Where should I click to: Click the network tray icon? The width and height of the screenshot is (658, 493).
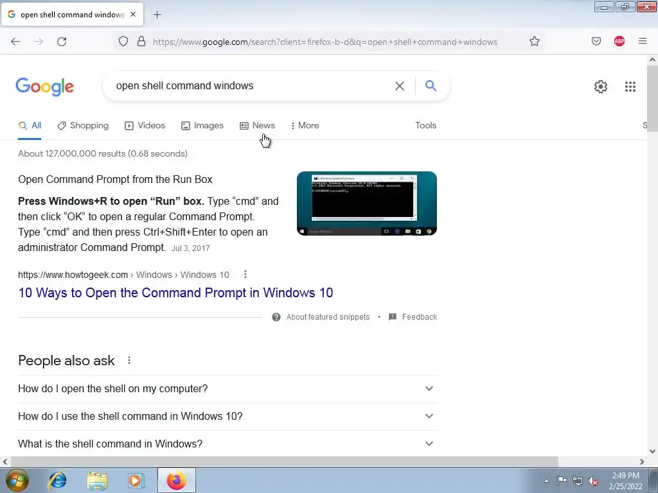pyautogui.click(x=578, y=481)
